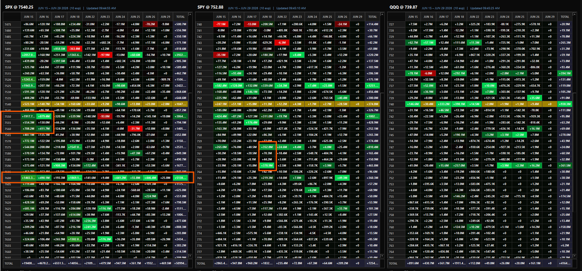Click the +500.7M total cell in SPX panel
Viewport: 582px width, 271px height.
[x=180, y=24]
